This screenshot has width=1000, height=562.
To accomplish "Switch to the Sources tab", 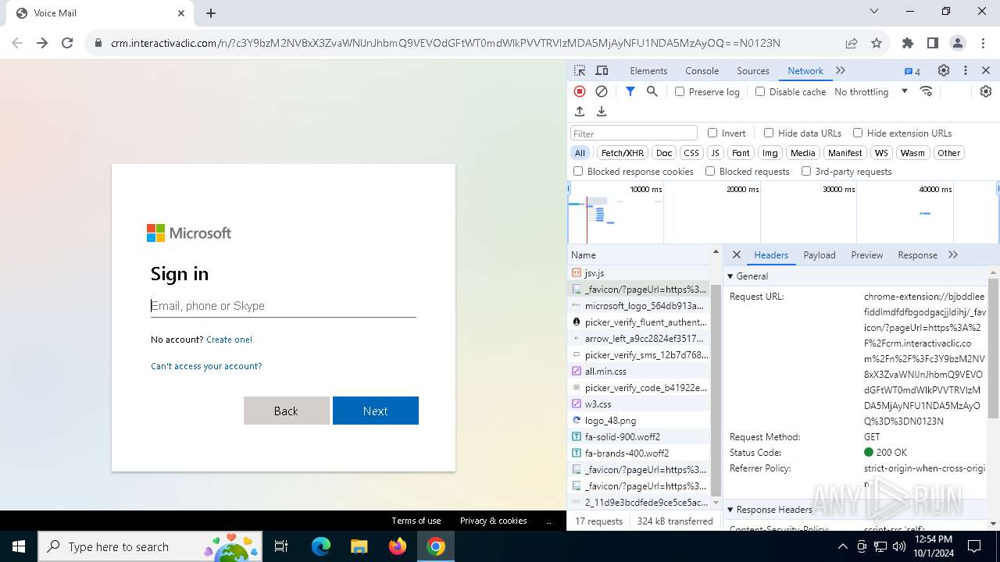I will [753, 71].
